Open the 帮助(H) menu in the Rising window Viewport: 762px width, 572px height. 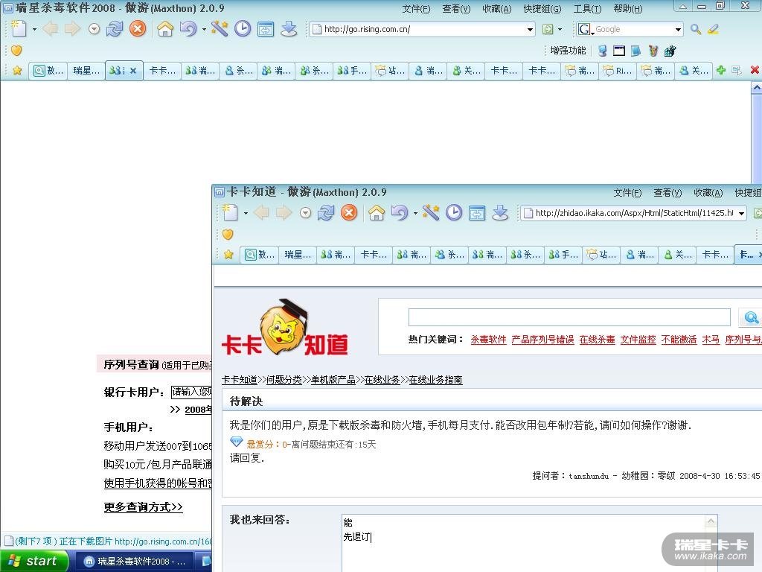click(x=627, y=9)
